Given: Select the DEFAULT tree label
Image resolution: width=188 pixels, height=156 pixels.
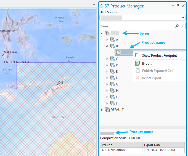Looking at the screenshot, I should [x=117, y=110].
